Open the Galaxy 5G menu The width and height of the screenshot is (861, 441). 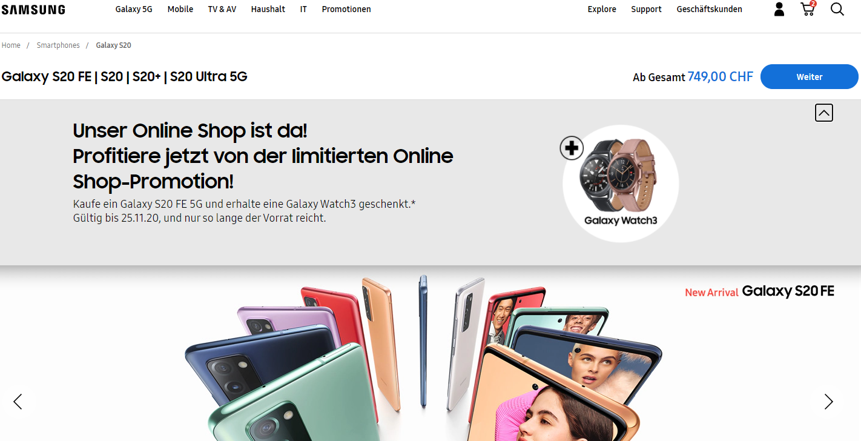(x=134, y=9)
